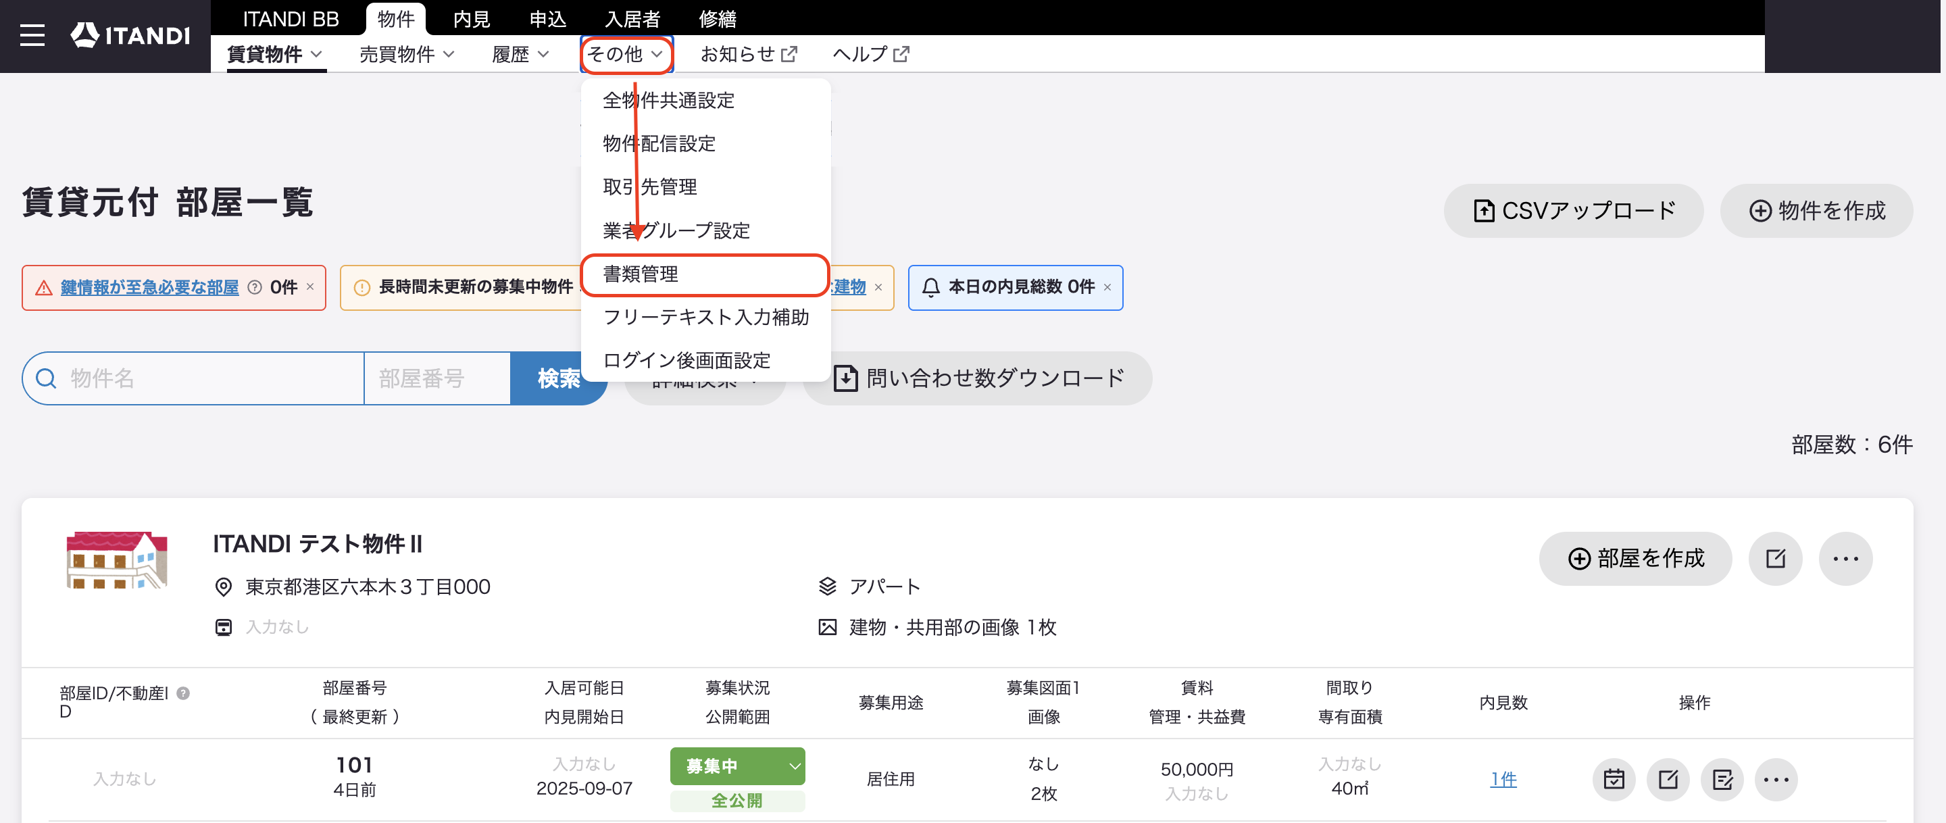
Task: Switch to the 修繕 tab
Action: pos(717,19)
